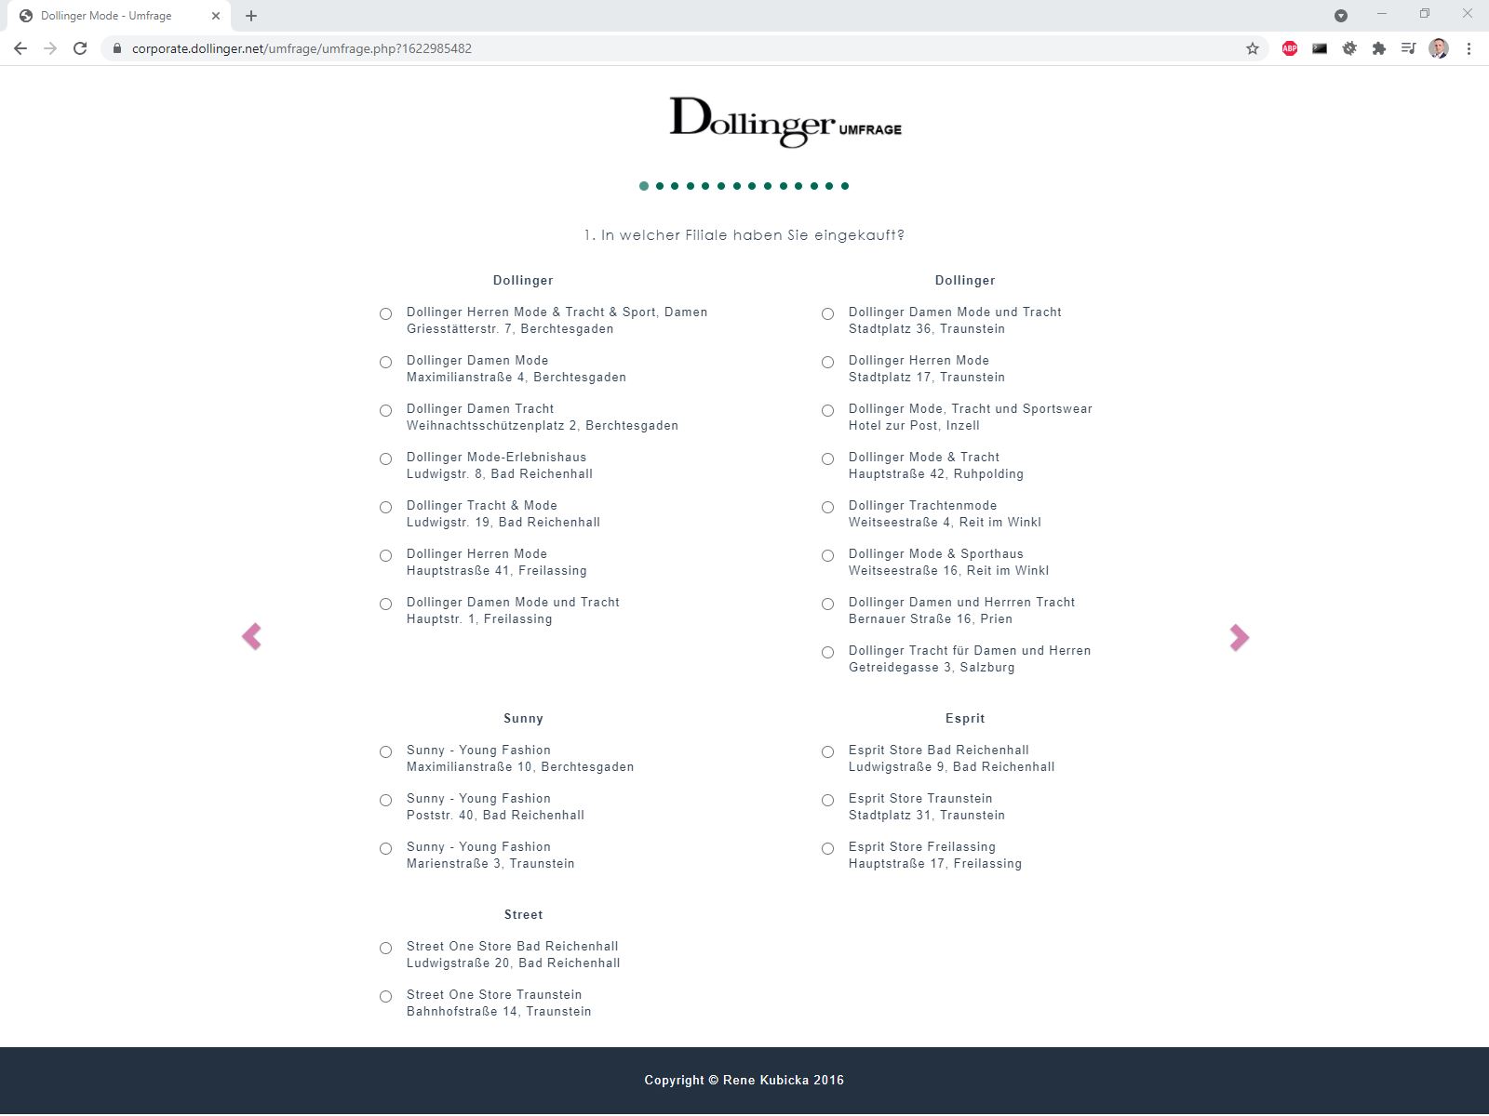
Task: Open the terminal-style extension icon
Action: pyautogui.click(x=1320, y=48)
